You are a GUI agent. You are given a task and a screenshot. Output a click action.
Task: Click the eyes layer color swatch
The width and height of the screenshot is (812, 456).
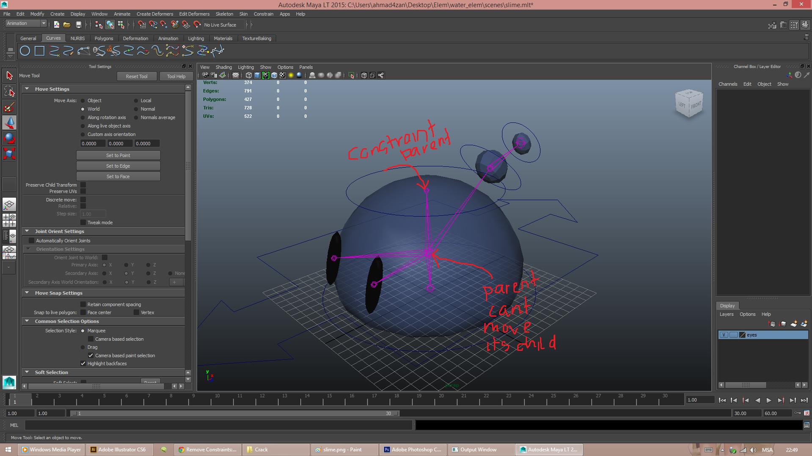tap(743, 335)
